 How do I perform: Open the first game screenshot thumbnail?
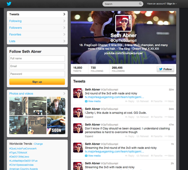click(x=19, y=106)
